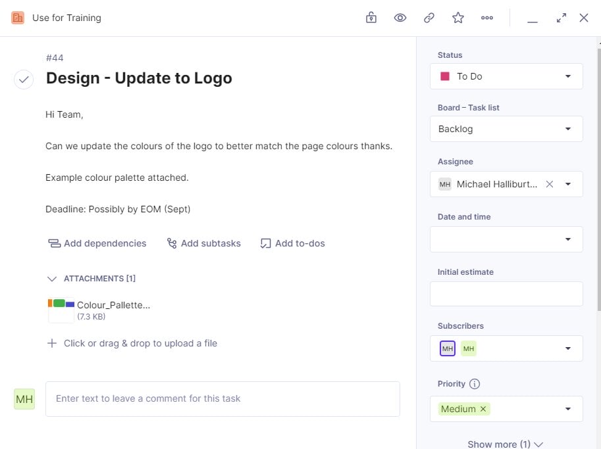
Task: Click the plus icon to upload a file
Action: 52,343
